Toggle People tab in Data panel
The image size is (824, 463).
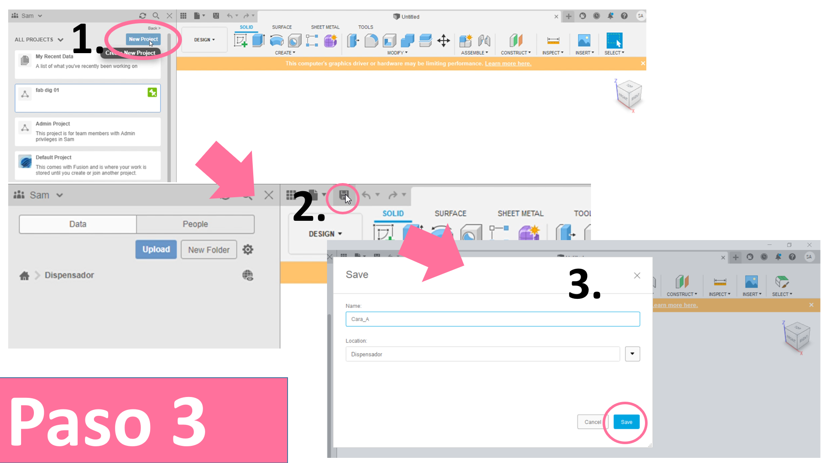[x=195, y=223]
